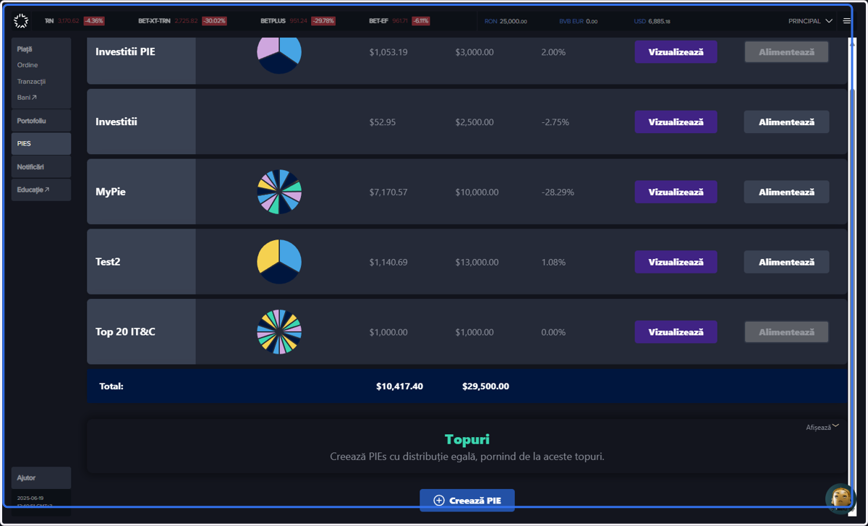Click the BETPLUS index ticker

[x=297, y=21]
